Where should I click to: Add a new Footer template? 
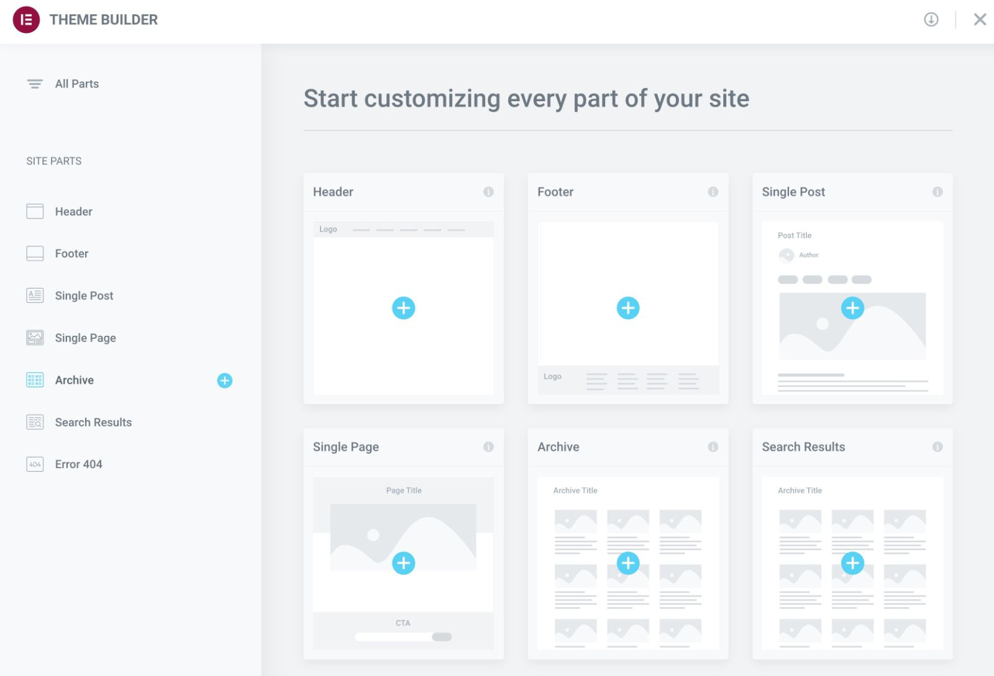pyautogui.click(x=628, y=307)
